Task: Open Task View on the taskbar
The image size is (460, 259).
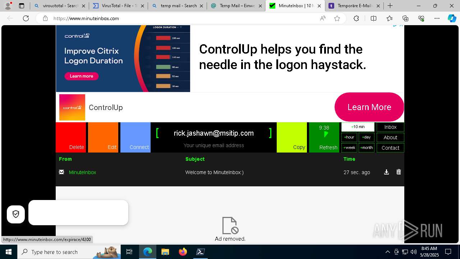Action: (129, 252)
